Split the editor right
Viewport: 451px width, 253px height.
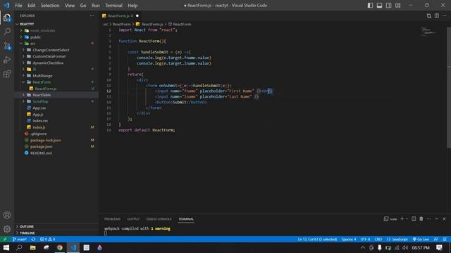tap(437, 15)
